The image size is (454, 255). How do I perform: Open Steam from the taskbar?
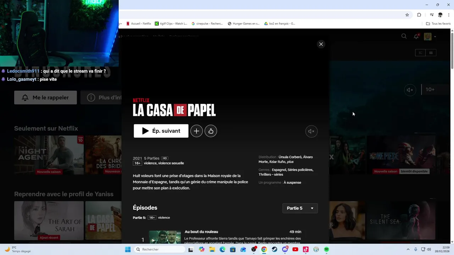275,249
